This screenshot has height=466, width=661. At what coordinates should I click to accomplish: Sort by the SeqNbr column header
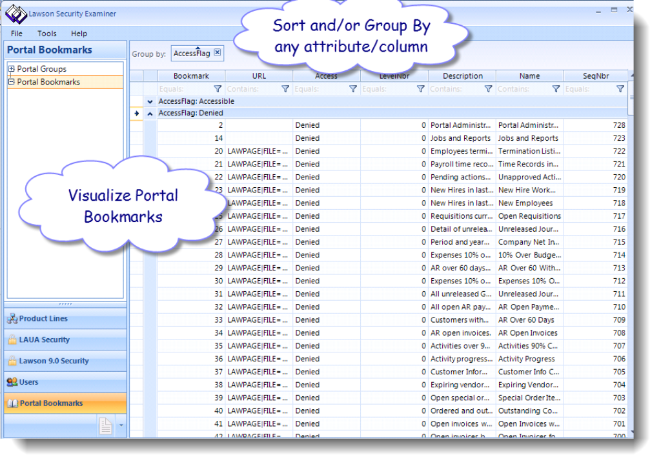[596, 76]
